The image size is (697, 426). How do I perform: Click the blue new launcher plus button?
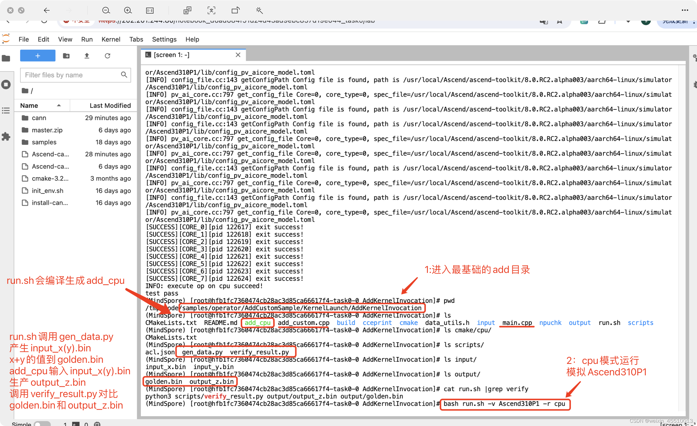38,56
